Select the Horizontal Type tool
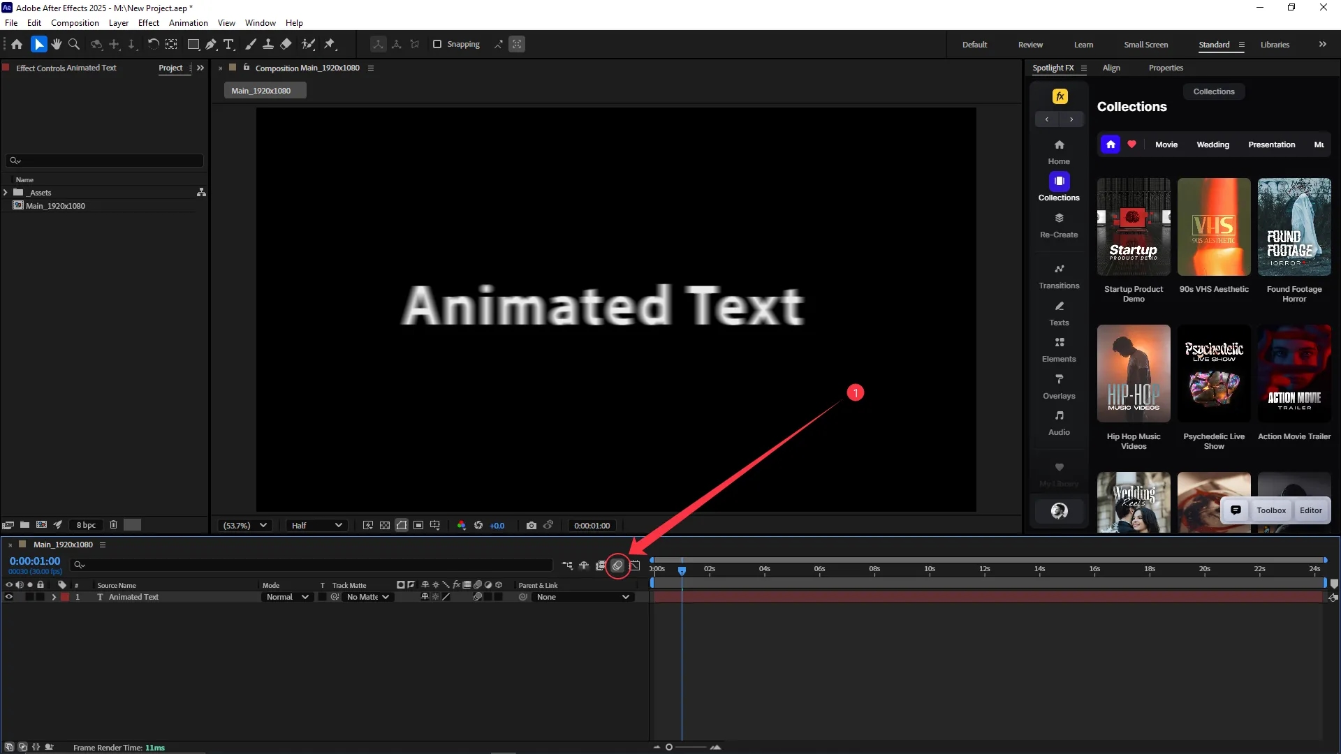The height and width of the screenshot is (754, 1341). [x=228, y=44]
